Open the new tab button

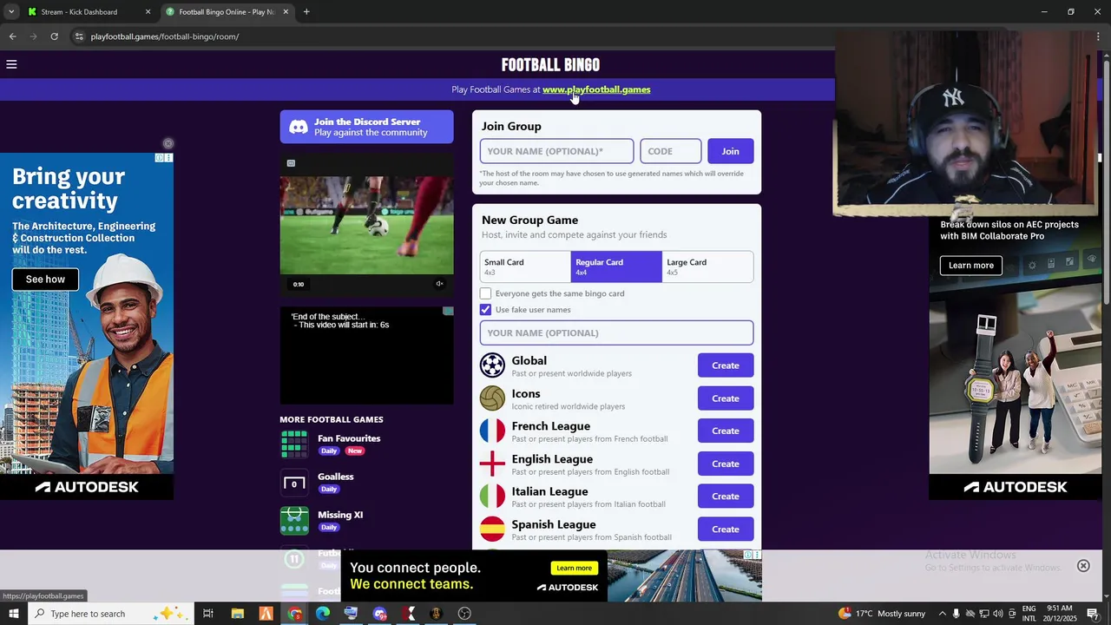[306, 12]
